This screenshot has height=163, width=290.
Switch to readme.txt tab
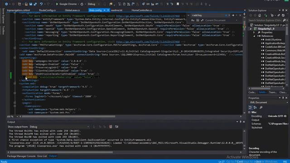[x=116, y=10]
